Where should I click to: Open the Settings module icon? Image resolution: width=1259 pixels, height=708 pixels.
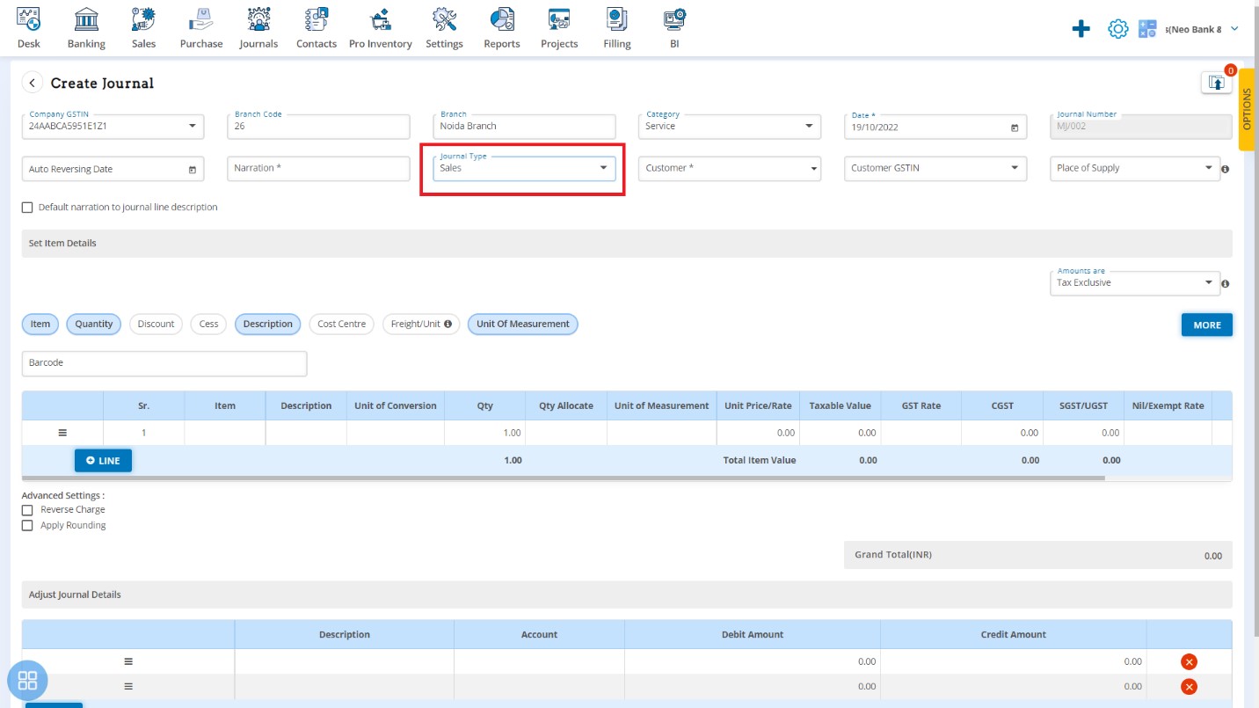pyautogui.click(x=444, y=18)
